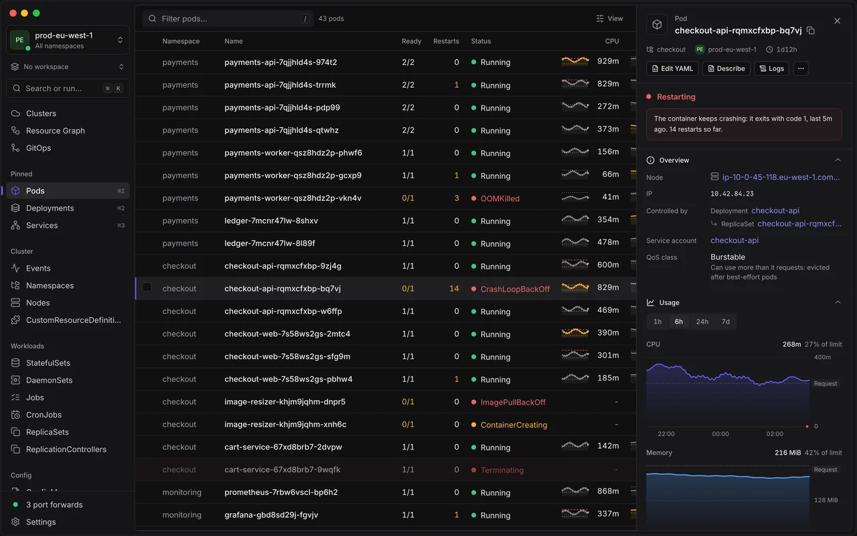Click the Edit YAML button
Screen dimensions: 857x536
[673, 68]
